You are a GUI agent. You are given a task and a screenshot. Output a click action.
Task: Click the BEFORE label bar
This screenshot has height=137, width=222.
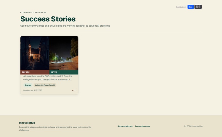(35, 72)
